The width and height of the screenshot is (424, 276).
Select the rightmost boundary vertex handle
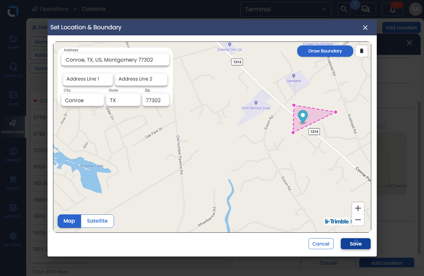pos(336,112)
